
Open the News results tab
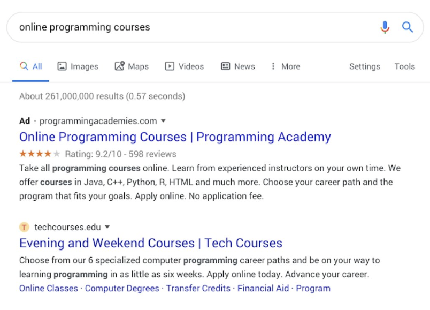tap(238, 66)
